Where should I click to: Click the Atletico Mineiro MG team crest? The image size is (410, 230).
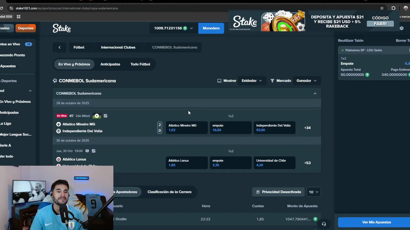click(58, 124)
